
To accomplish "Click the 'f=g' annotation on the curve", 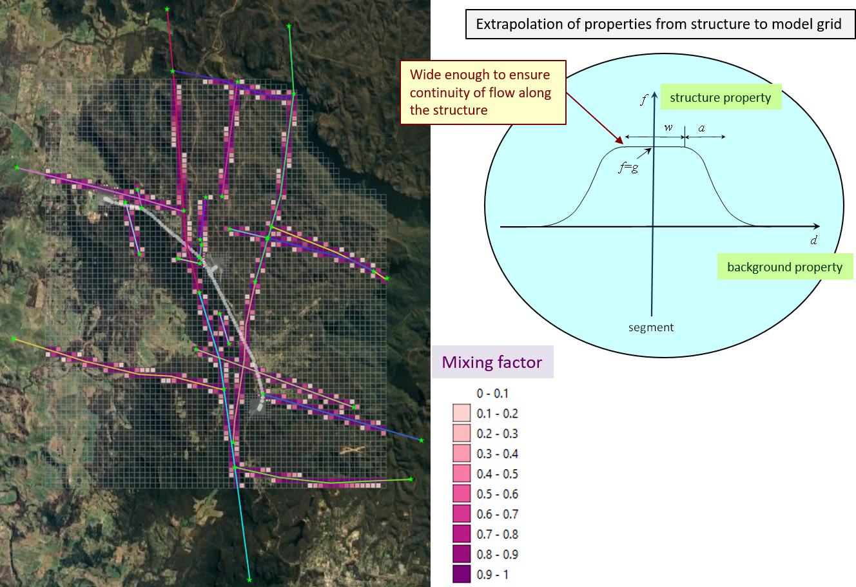I will pos(628,169).
